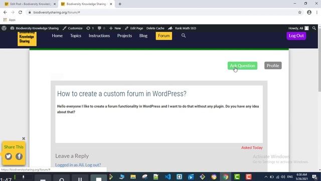Image resolution: width=321 pixels, height=181 pixels.
Task: Pause the screen recording
Action: click(x=80, y=178)
